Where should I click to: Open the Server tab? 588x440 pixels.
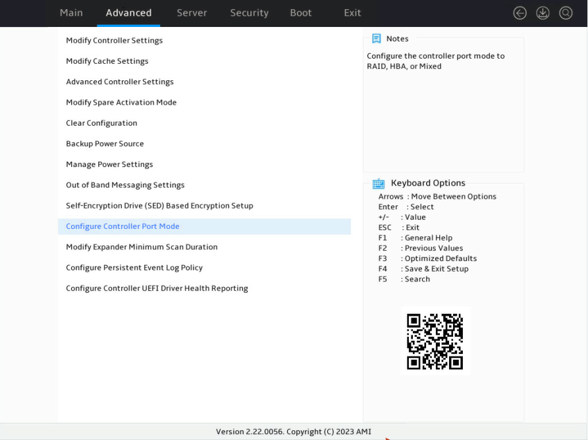tap(192, 12)
